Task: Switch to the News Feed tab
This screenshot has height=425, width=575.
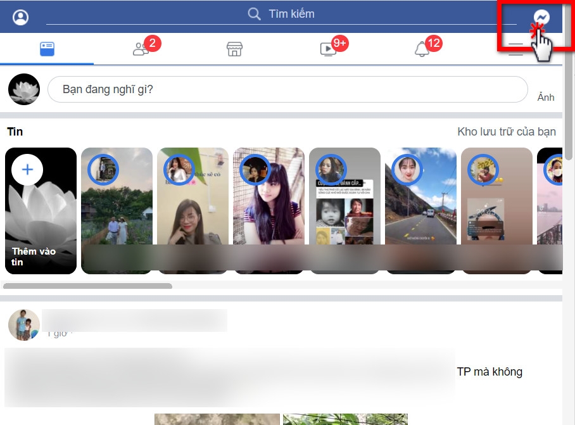Action: [47, 48]
